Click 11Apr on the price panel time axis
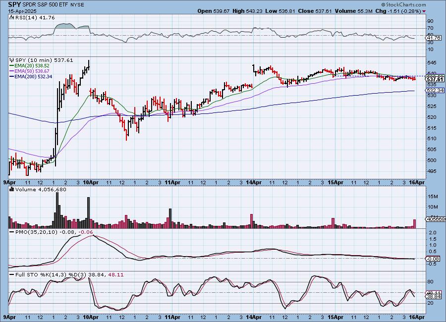 click(172, 182)
